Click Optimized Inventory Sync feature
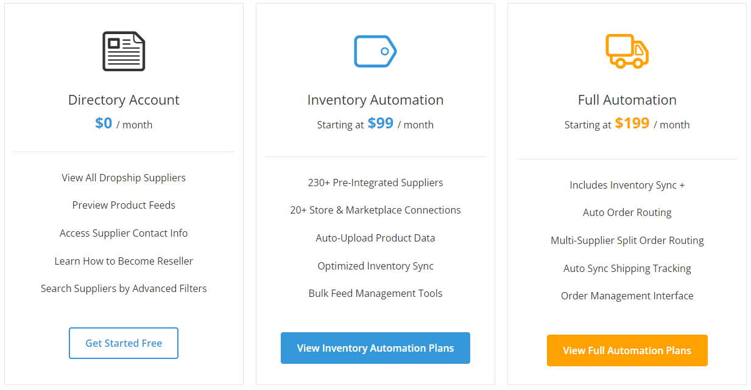This screenshot has height=390, width=751. pos(375,266)
